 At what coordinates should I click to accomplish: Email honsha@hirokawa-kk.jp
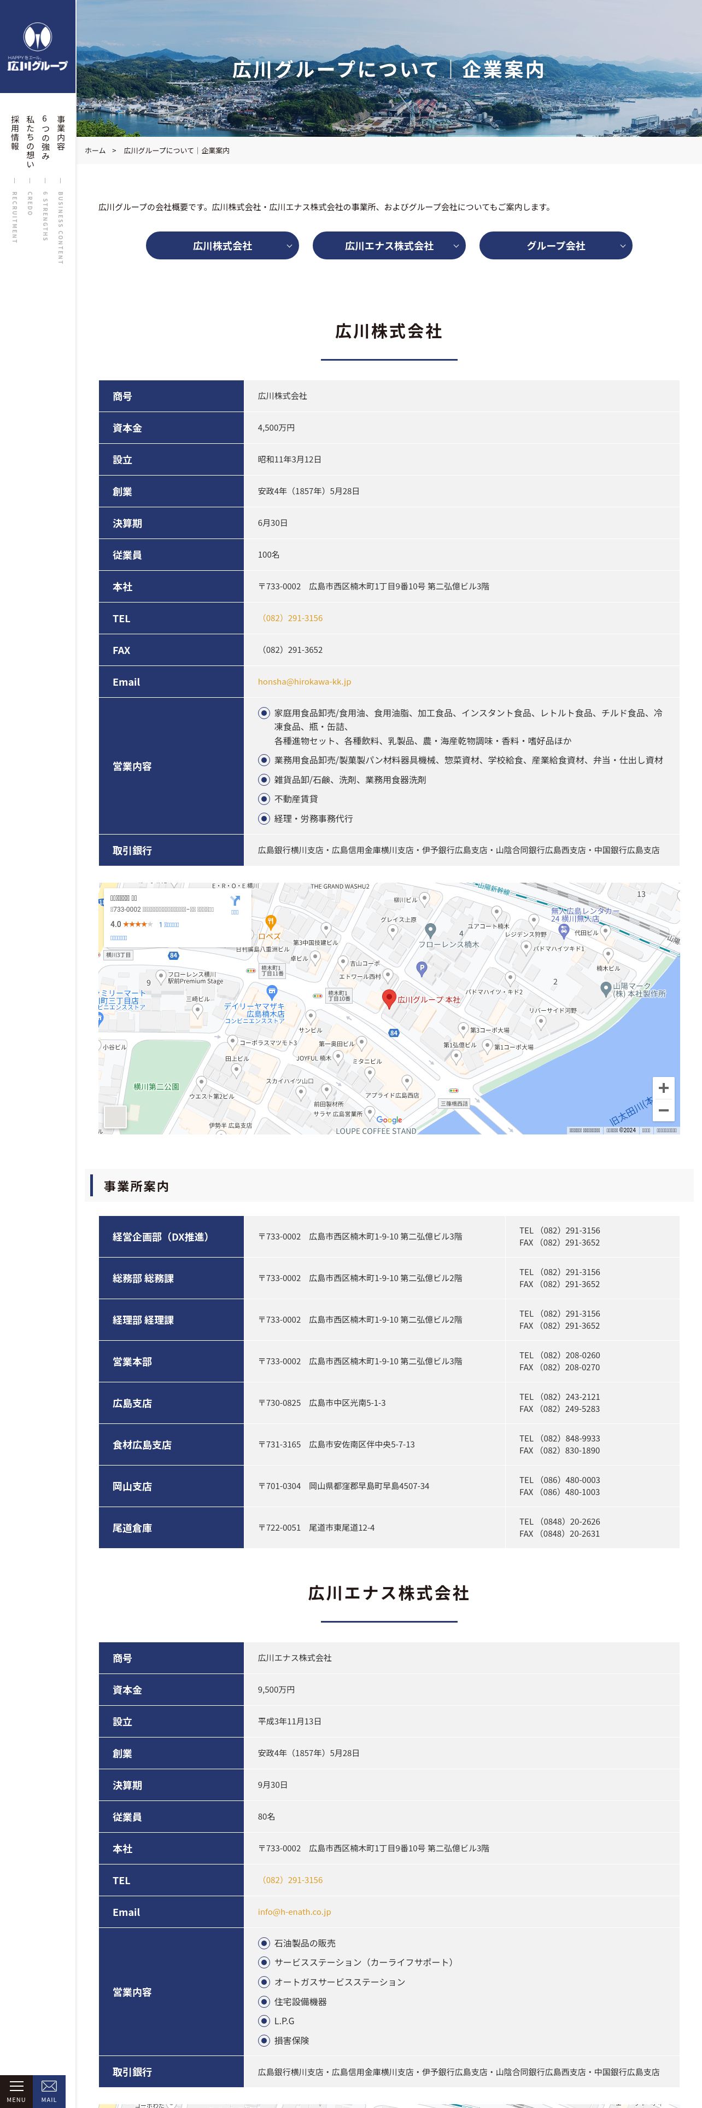[x=305, y=682]
